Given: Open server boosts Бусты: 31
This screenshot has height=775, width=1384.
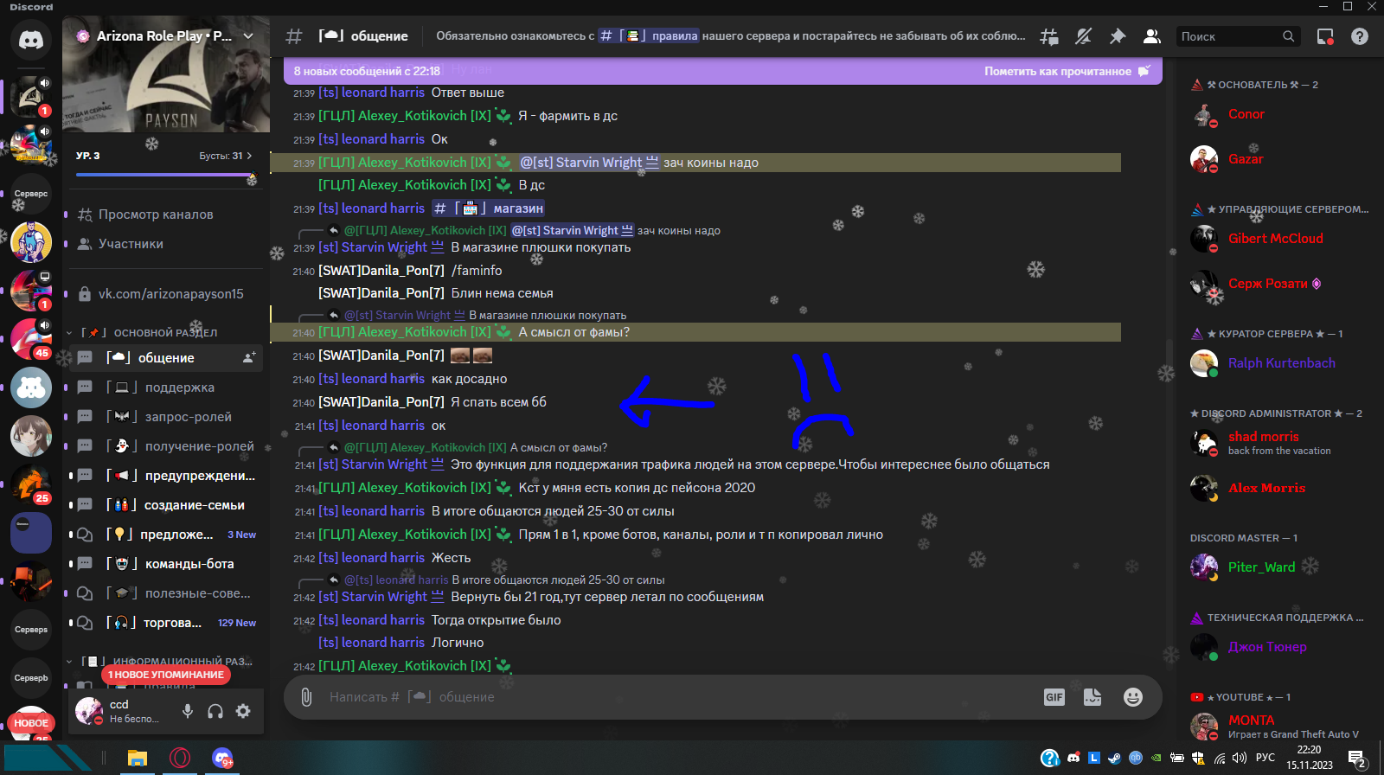Looking at the screenshot, I should (x=225, y=156).
